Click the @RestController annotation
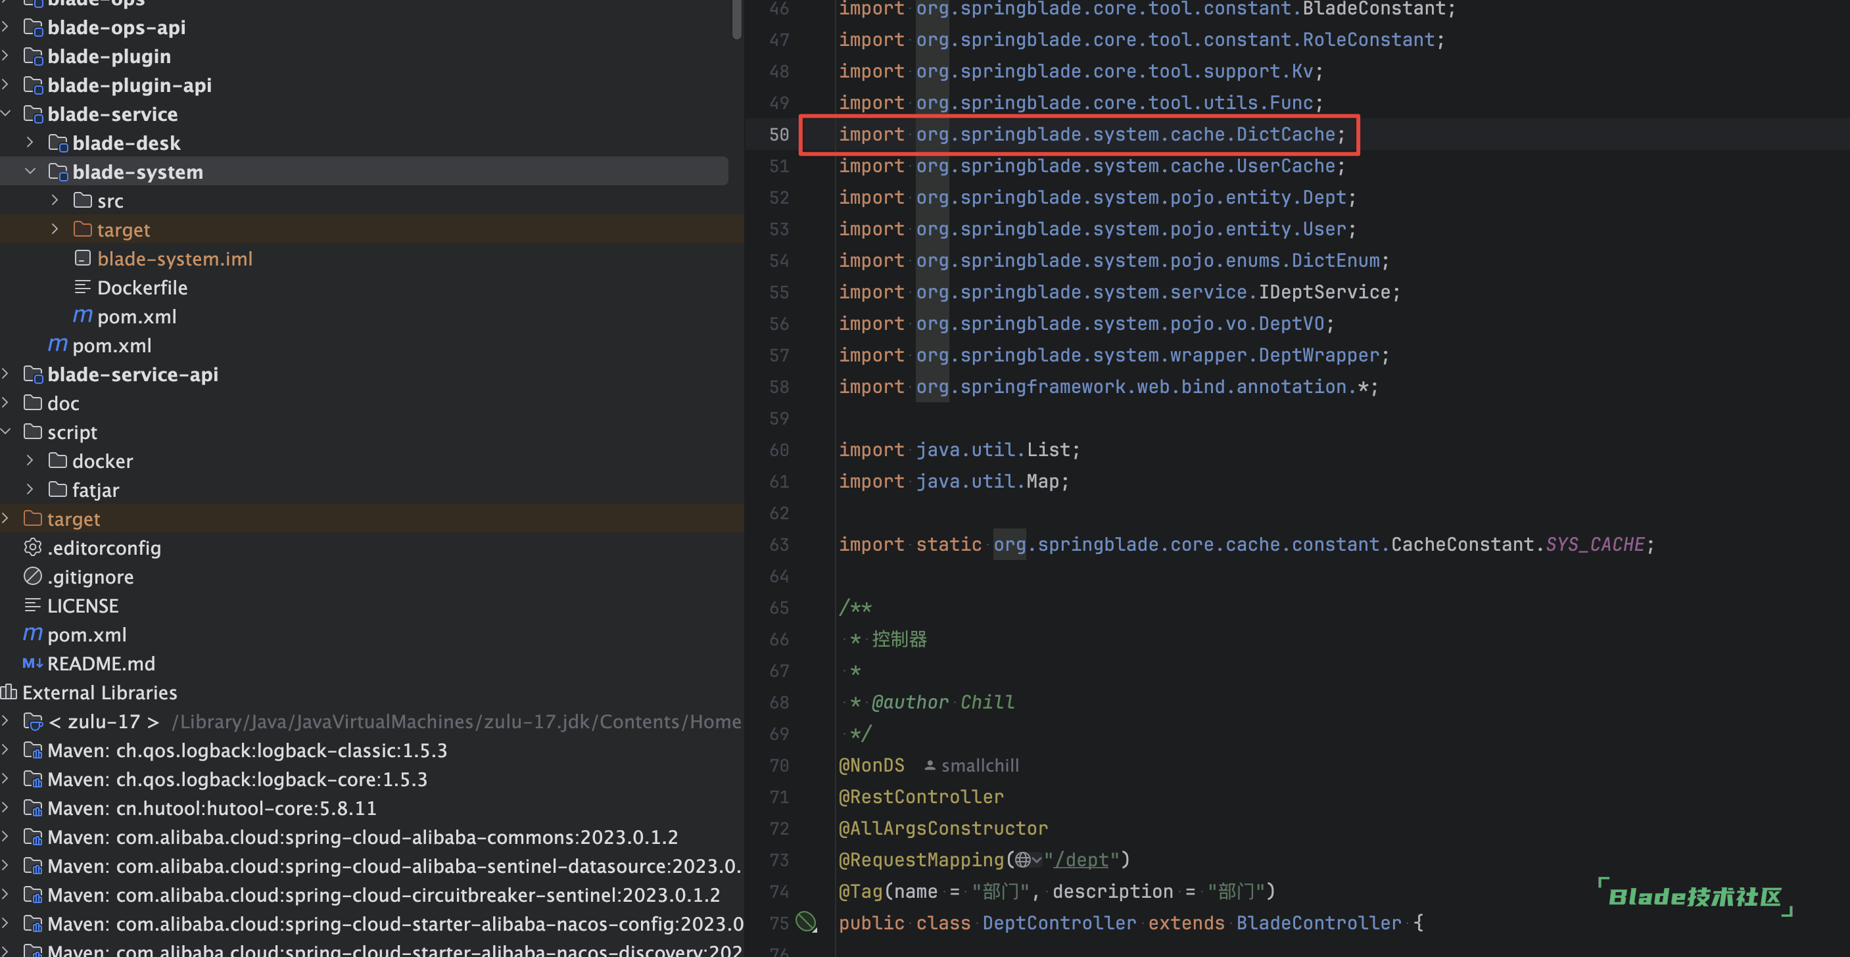The width and height of the screenshot is (1850, 957). (x=920, y=797)
